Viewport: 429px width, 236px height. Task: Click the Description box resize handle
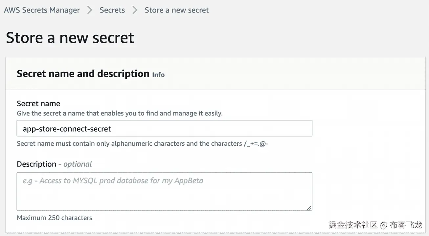point(309,208)
